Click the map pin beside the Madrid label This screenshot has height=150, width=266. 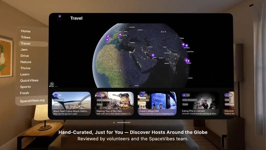(107, 40)
